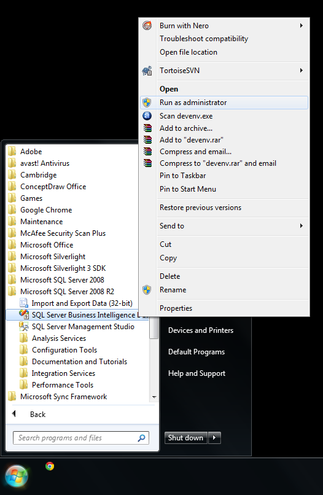Image resolution: width=323 pixels, height=495 pixels.
Task: Open the Microsoft Silverlight folder
Action: (53, 256)
